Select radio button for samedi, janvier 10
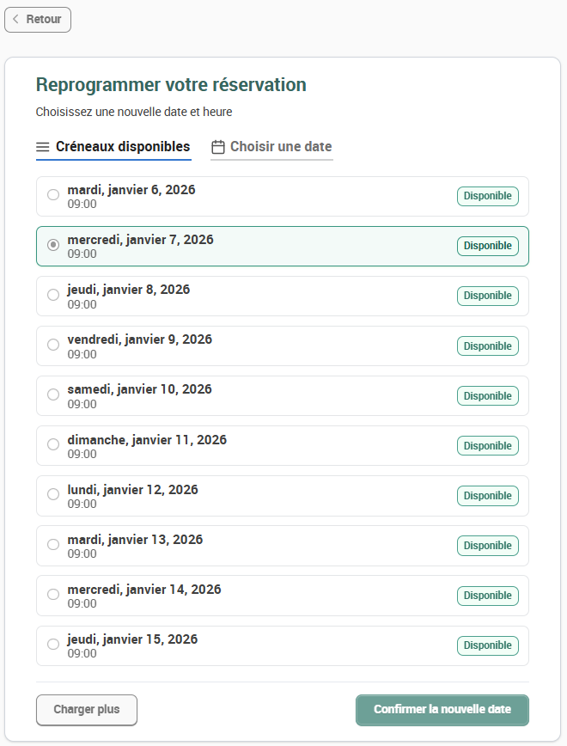Screen dimensions: 567x746 [x=53, y=394]
